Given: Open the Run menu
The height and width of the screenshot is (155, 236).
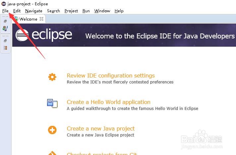Looking at the screenshot, I should [x=86, y=11].
